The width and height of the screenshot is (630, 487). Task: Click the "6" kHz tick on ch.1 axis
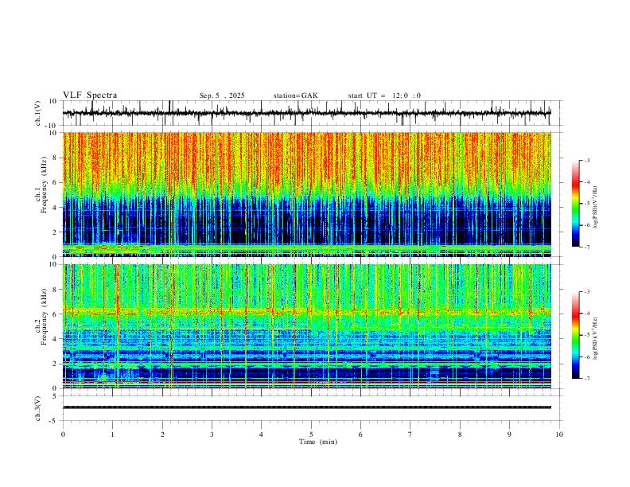coord(55,182)
